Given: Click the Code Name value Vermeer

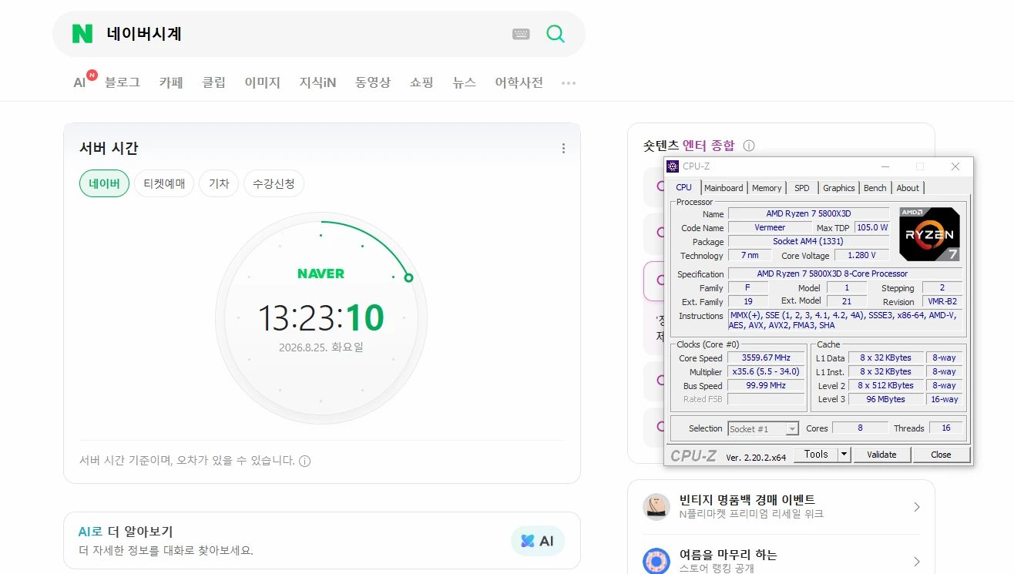Looking at the screenshot, I should [771, 227].
